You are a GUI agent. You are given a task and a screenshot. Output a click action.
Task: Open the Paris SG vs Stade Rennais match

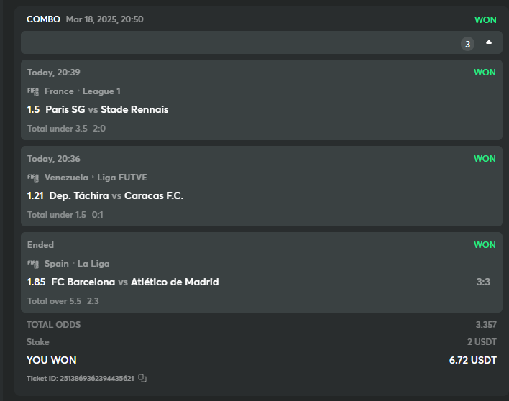pos(106,110)
